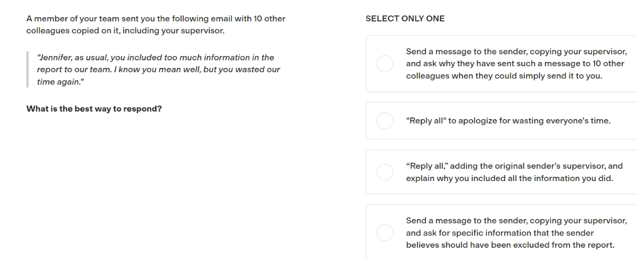Click 'colleagues copied on it, including your supervisor' line
637x259 pixels.
tap(125, 31)
